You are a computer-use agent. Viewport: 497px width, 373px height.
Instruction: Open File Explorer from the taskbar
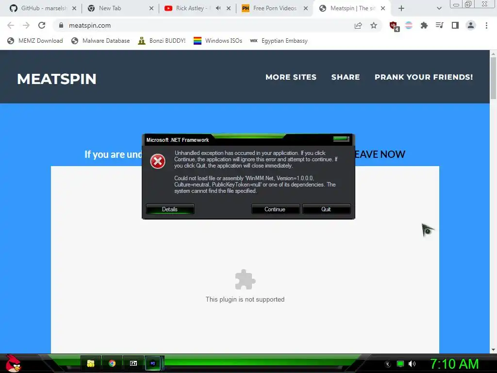pos(91,363)
